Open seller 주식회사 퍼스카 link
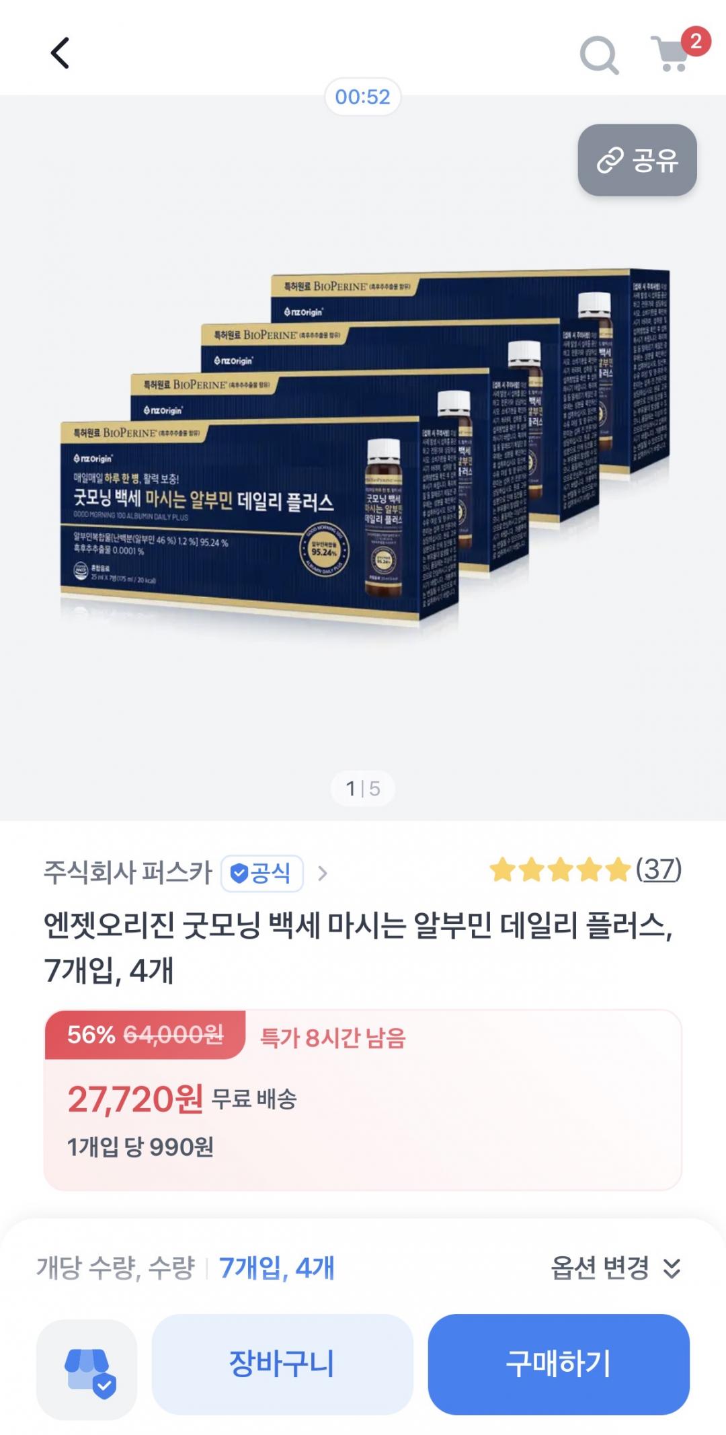Viewport: 726px width, 1435px height. (x=128, y=873)
